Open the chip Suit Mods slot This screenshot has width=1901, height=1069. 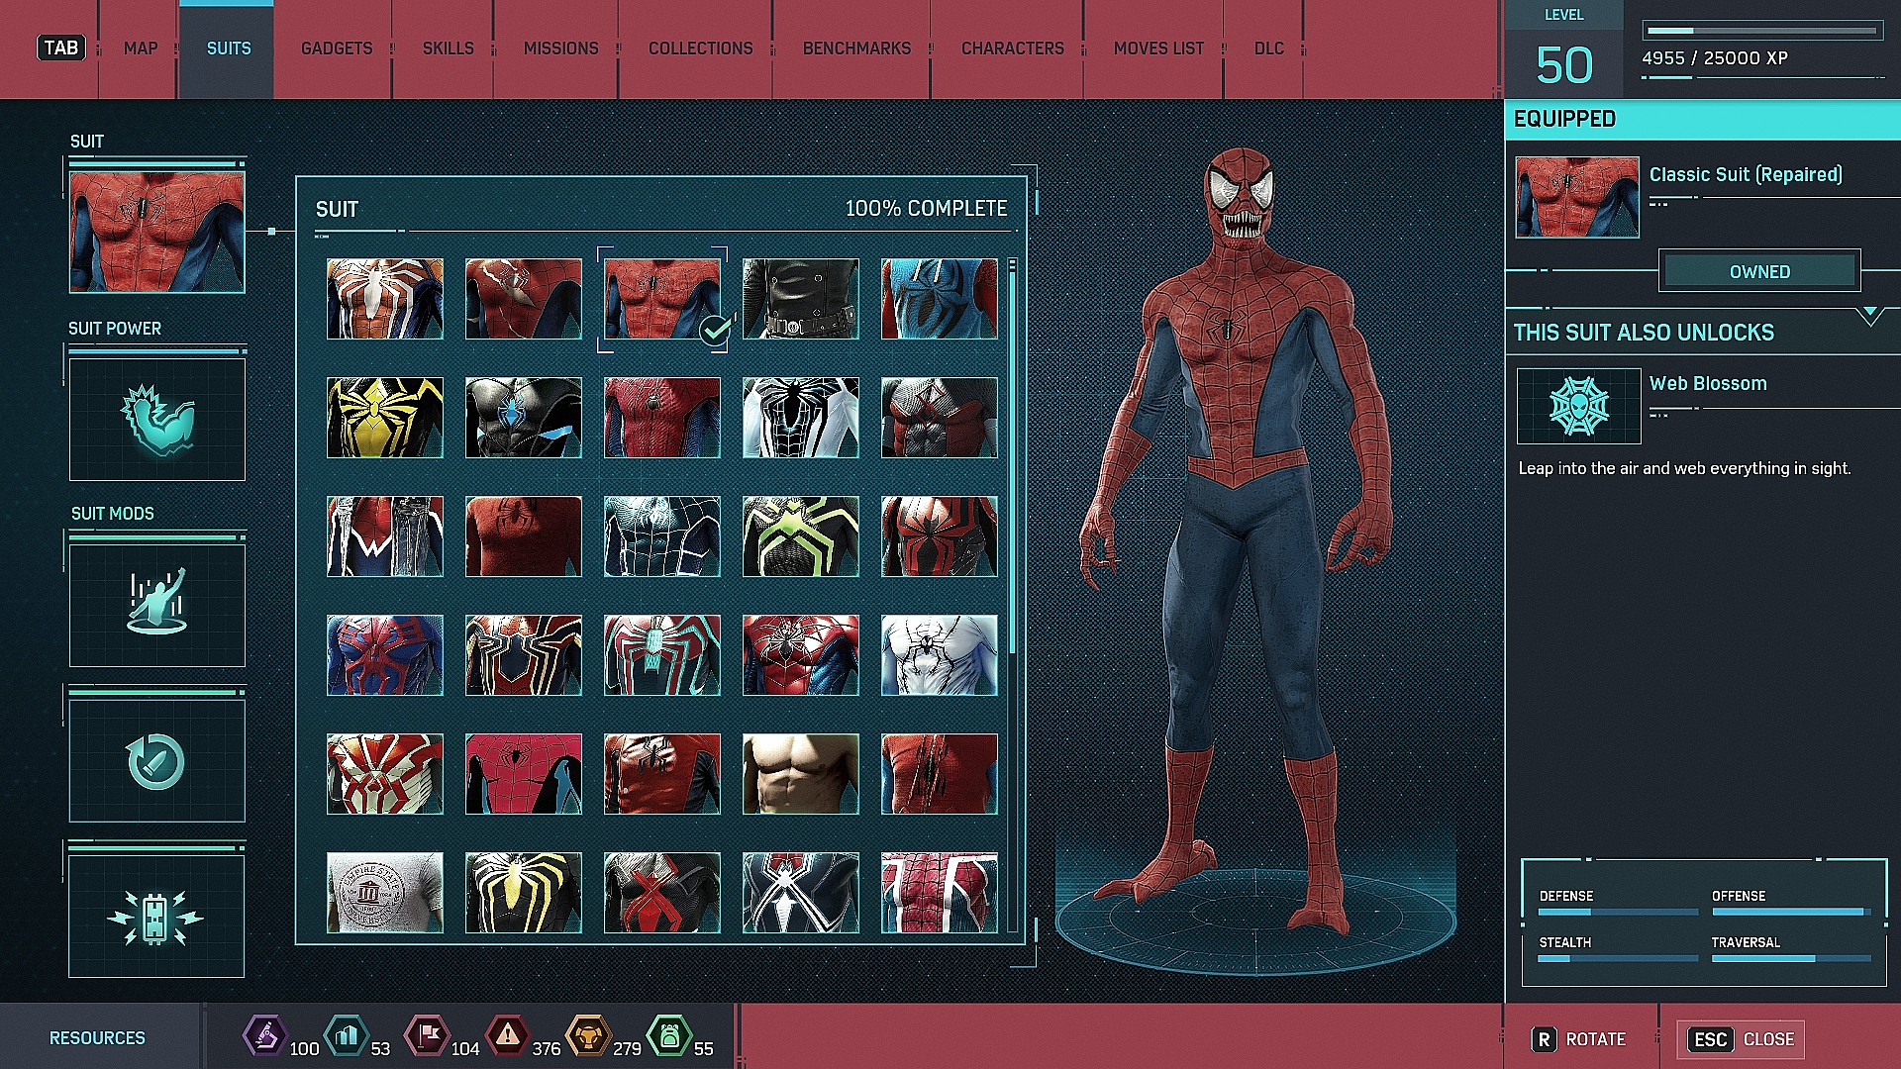click(x=156, y=916)
